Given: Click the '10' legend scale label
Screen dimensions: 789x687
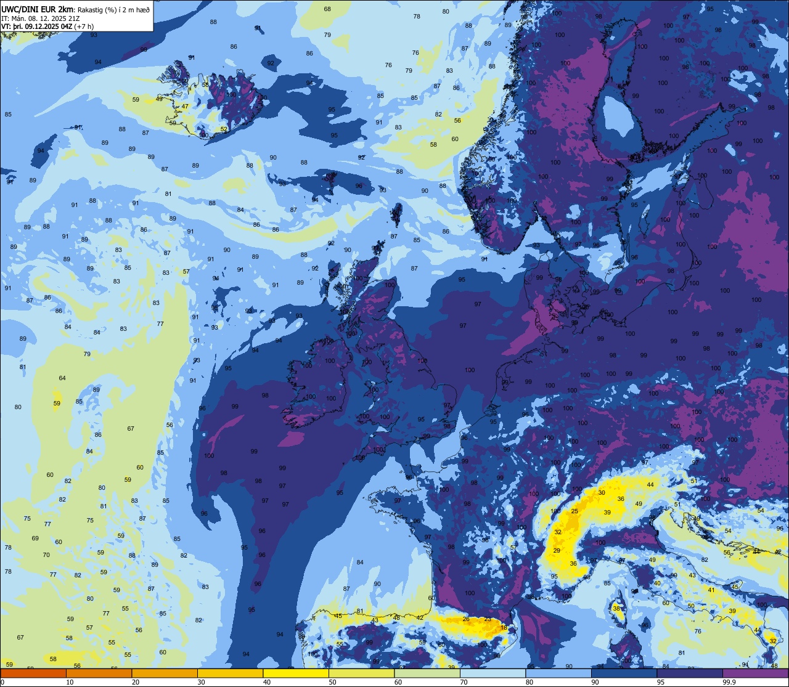Looking at the screenshot, I should (70, 682).
